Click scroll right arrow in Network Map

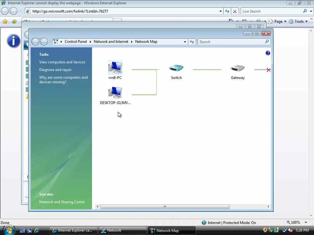point(268,207)
